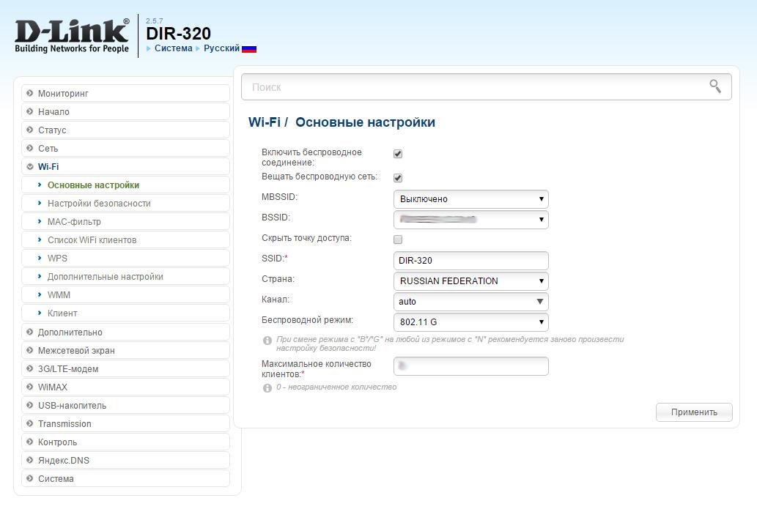The image size is (757, 520).
Task: Click the arrow icon beside Яндекс.DNS
Action: click(30, 461)
